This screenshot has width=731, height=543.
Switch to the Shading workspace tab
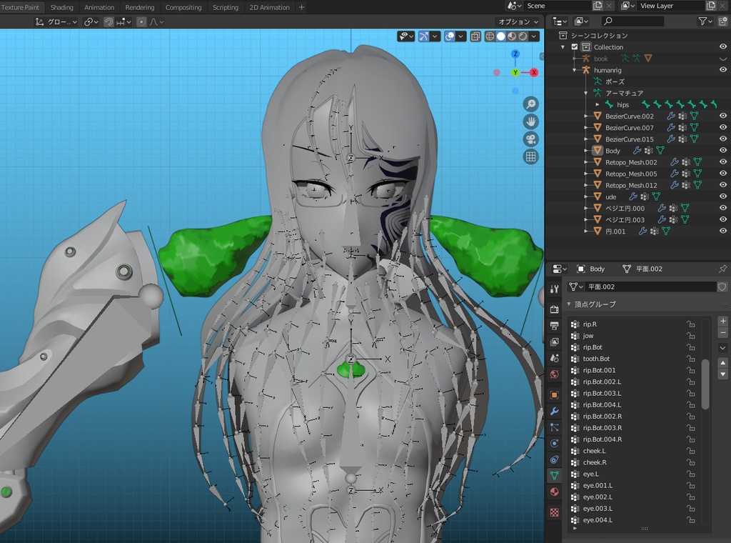coord(61,7)
